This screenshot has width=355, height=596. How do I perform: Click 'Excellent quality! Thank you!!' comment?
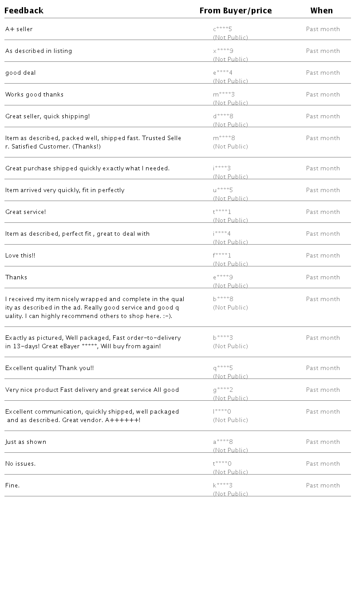tap(49, 368)
